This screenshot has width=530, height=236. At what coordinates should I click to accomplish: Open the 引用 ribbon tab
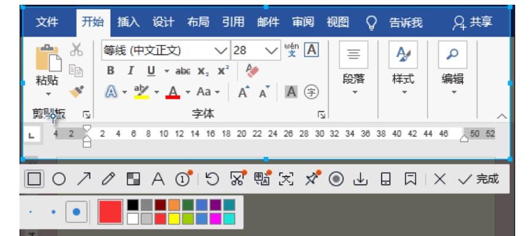tap(233, 22)
